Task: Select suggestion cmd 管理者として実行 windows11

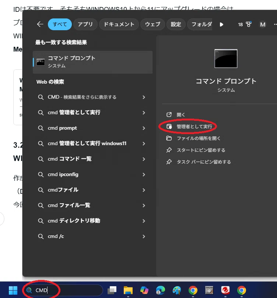Action: point(92,144)
